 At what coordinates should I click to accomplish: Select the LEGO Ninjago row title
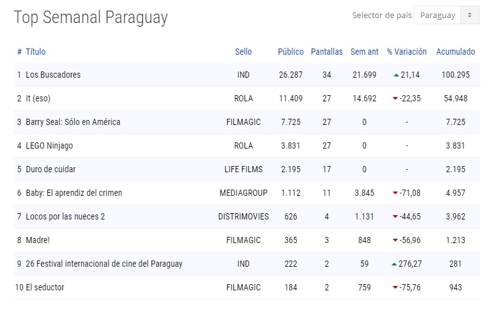tap(49, 146)
